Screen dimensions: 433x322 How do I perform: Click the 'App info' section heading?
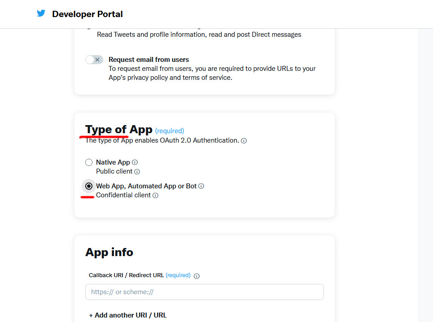(109, 252)
